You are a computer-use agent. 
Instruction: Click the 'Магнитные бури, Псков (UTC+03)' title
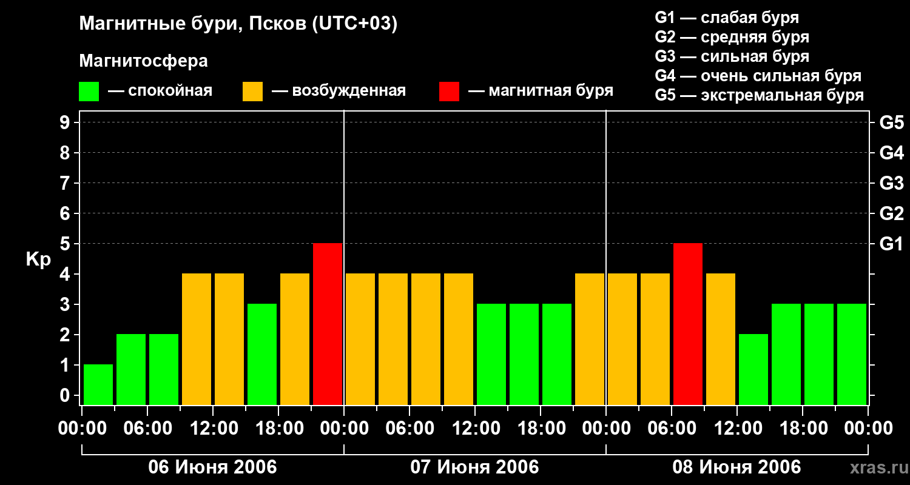[x=238, y=24]
